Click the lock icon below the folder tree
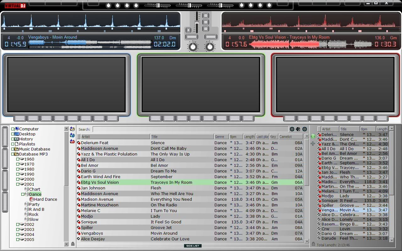 tap(73, 244)
